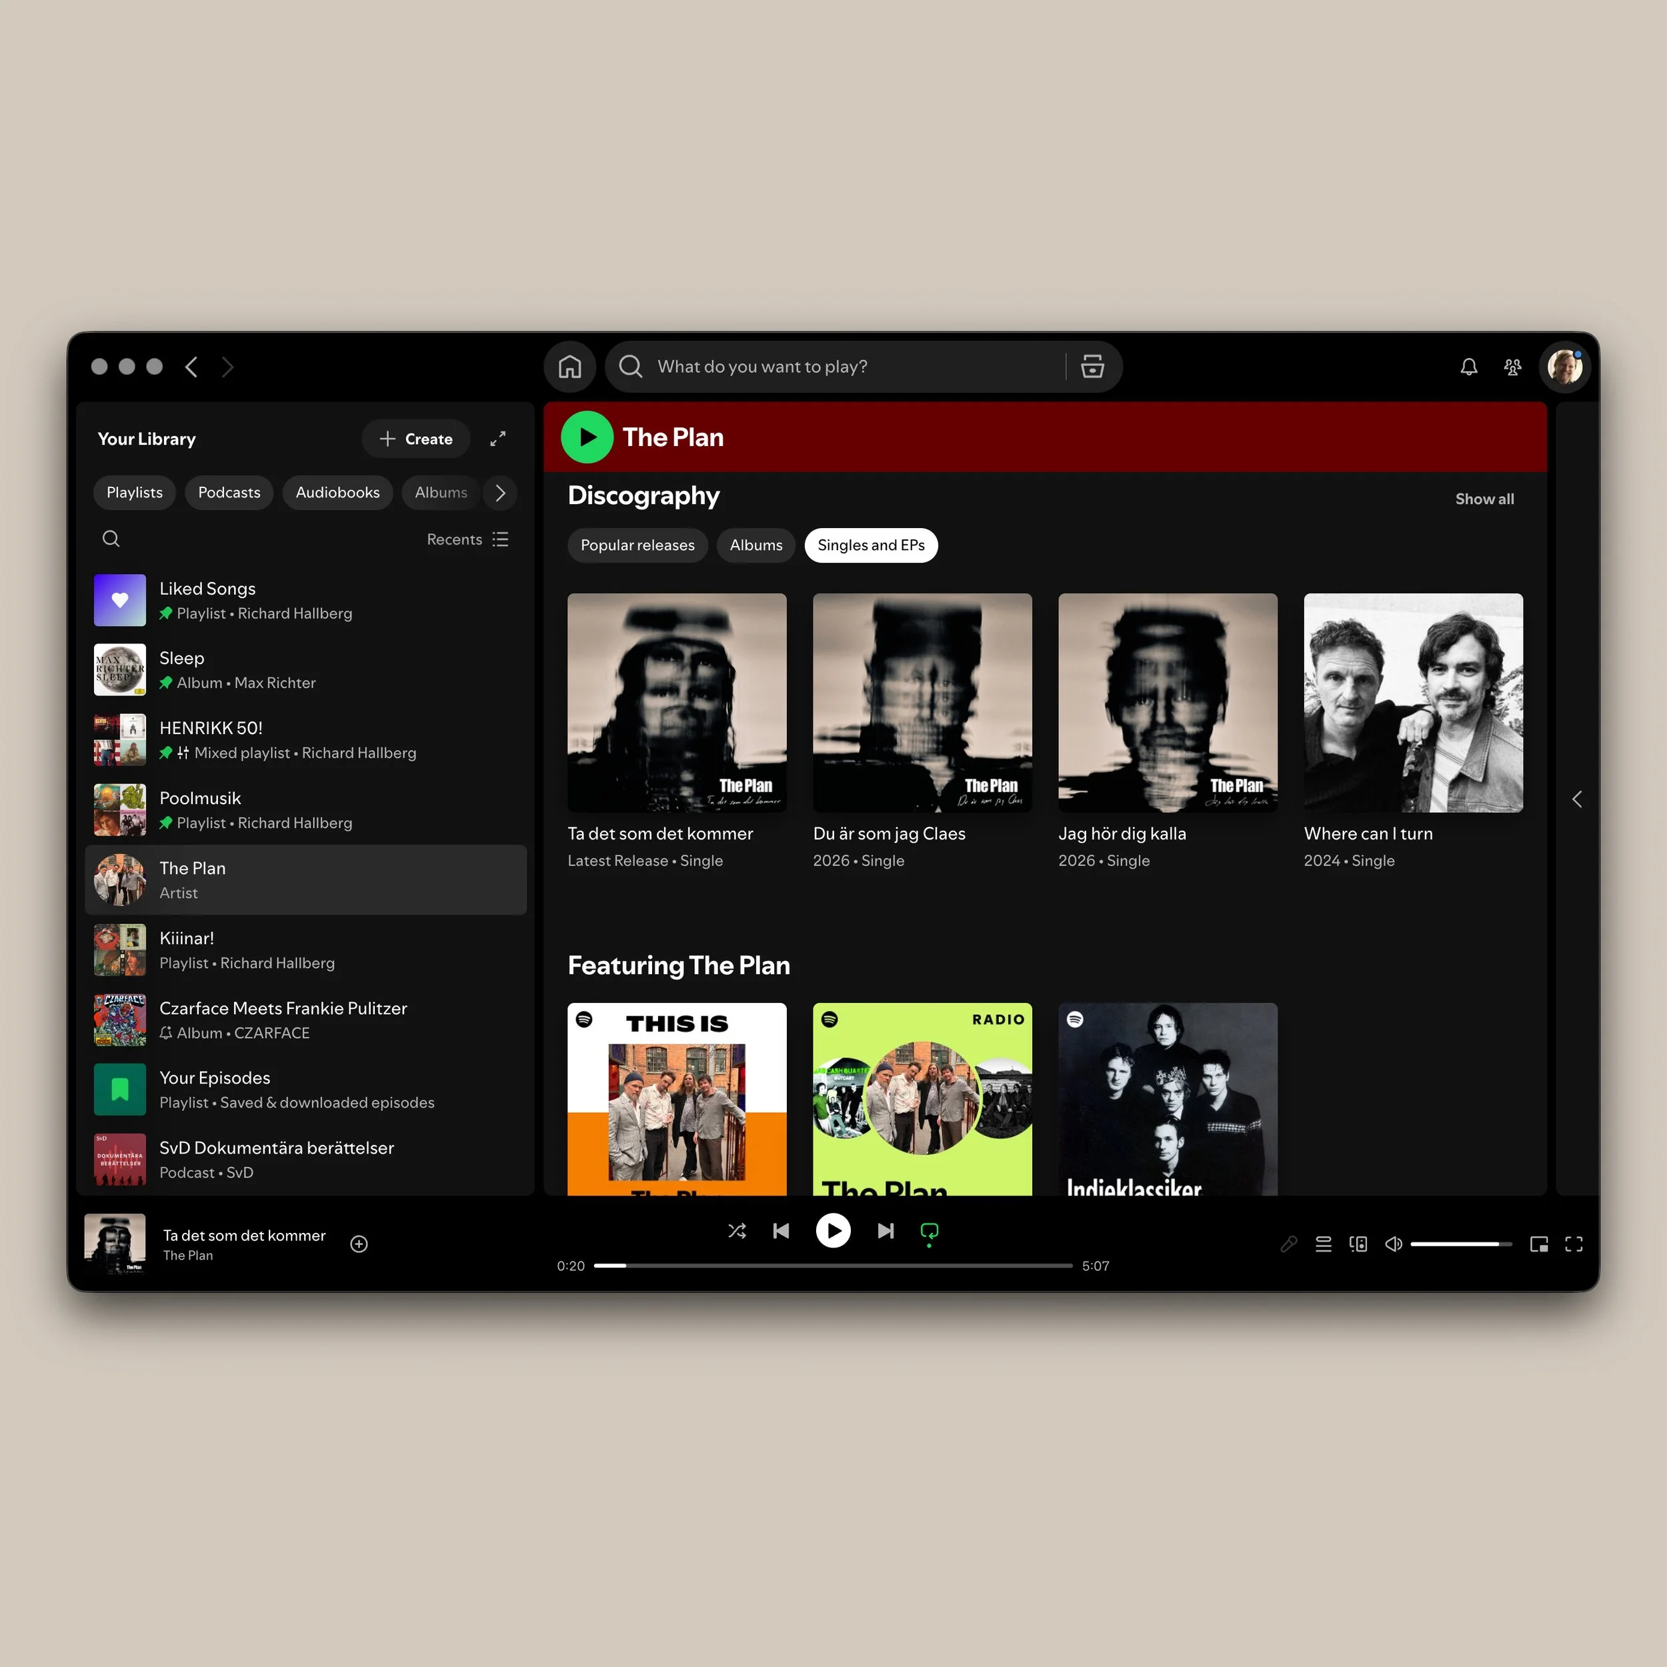This screenshot has width=1667, height=1667.
Task: Click Show all in Discography
Action: click(x=1484, y=499)
